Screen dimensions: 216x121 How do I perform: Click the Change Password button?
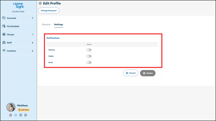click(x=49, y=10)
